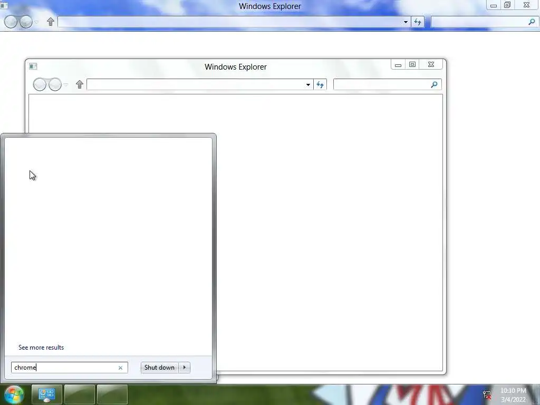Click the Back button in the outer Explorer window
Viewport: 540px width, 405px height.
[11, 22]
